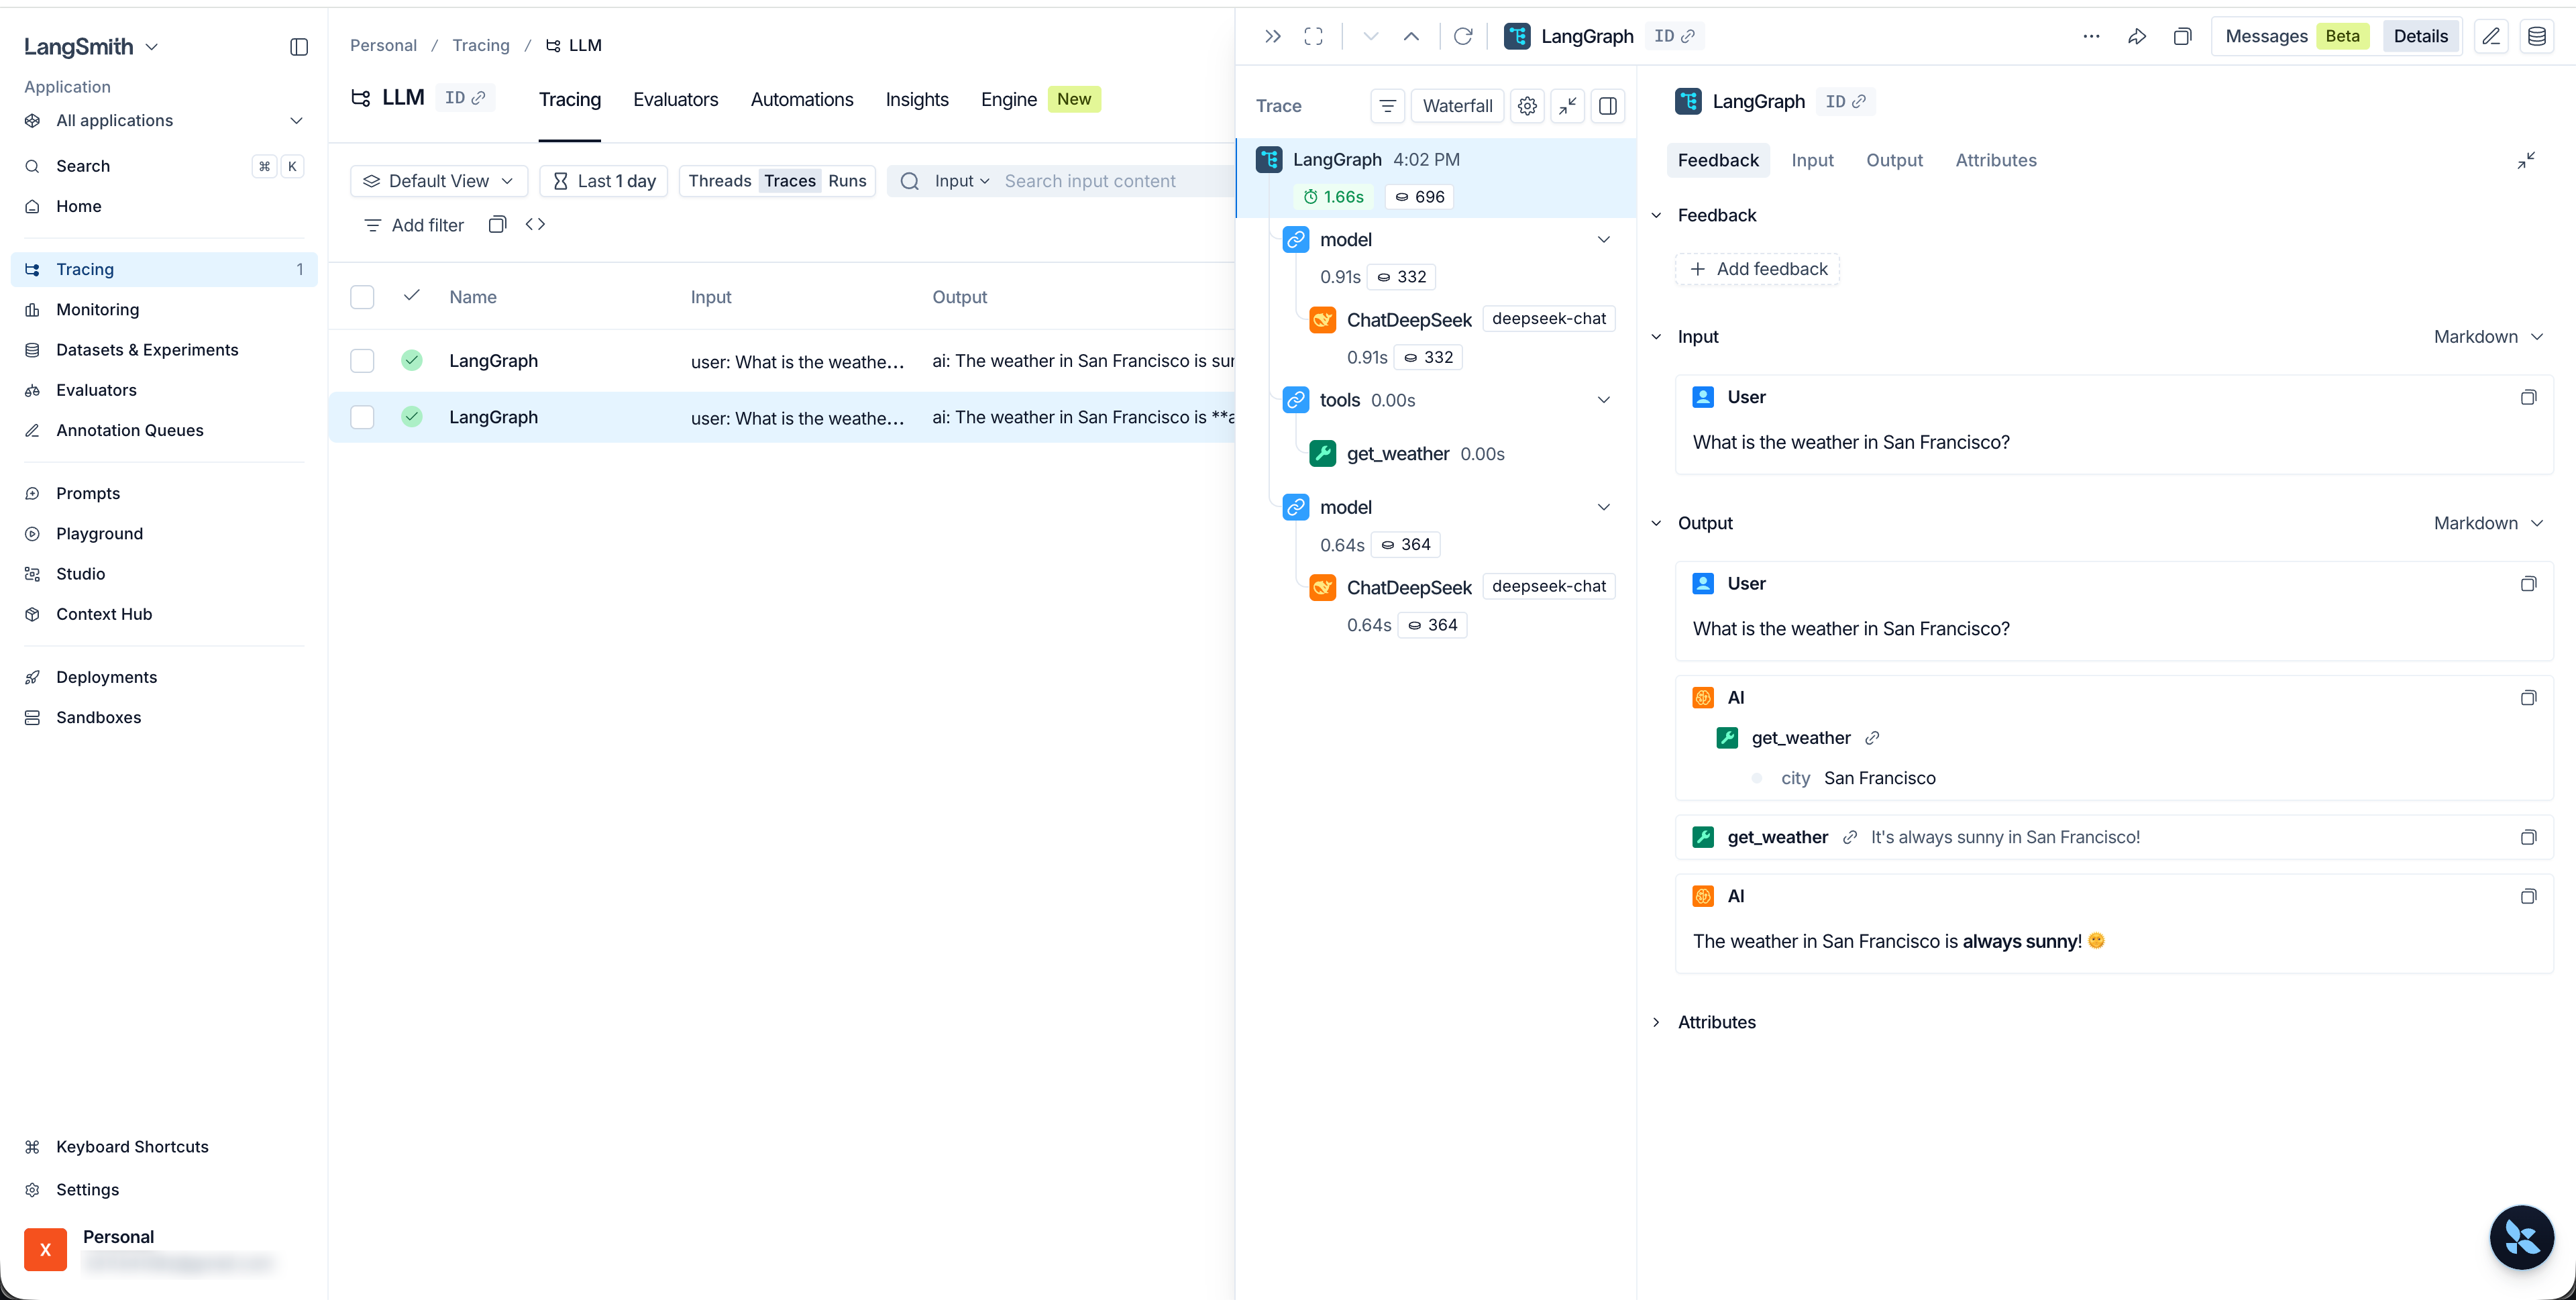Go to previous trace up arrow
Image resolution: width=2576 pixels, height=1300 pixels.
click(x=1411, y=36)
